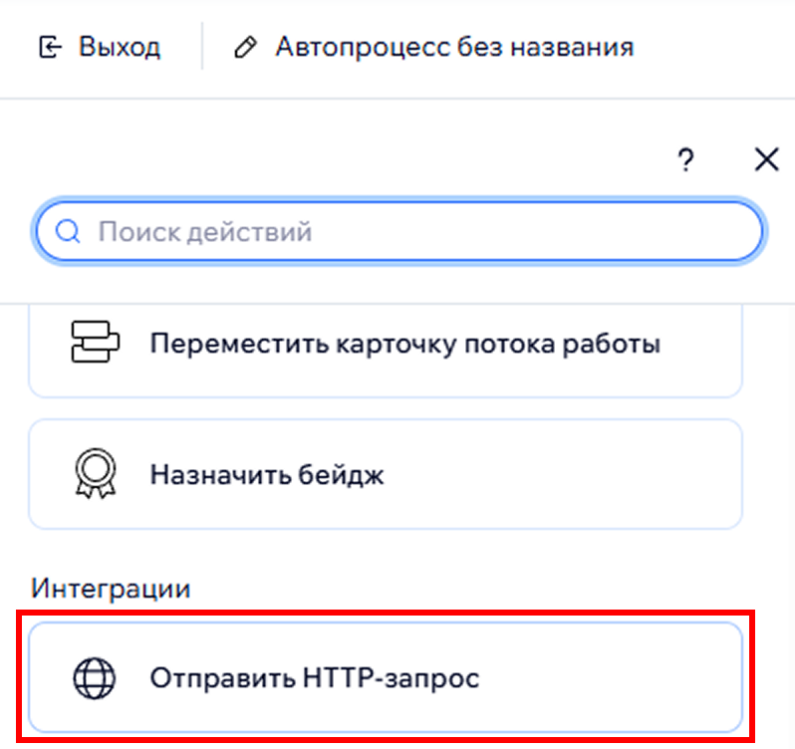Screen dimensions: 795x749
Task: Close the actions panel with the X
Action: coord(766,159)
